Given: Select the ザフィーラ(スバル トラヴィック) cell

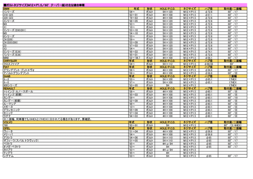Looking at the screenshot, I should (x=66, y=141).
